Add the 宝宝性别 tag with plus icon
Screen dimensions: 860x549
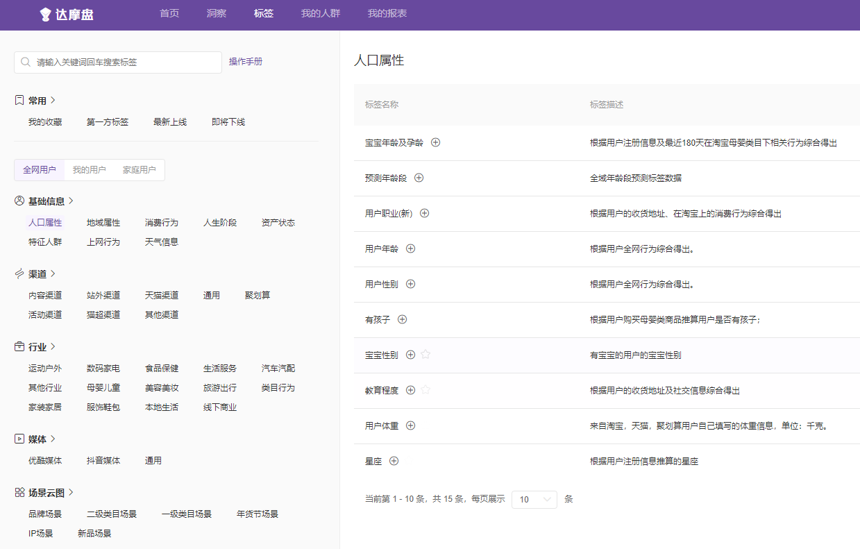coord(411,355)
